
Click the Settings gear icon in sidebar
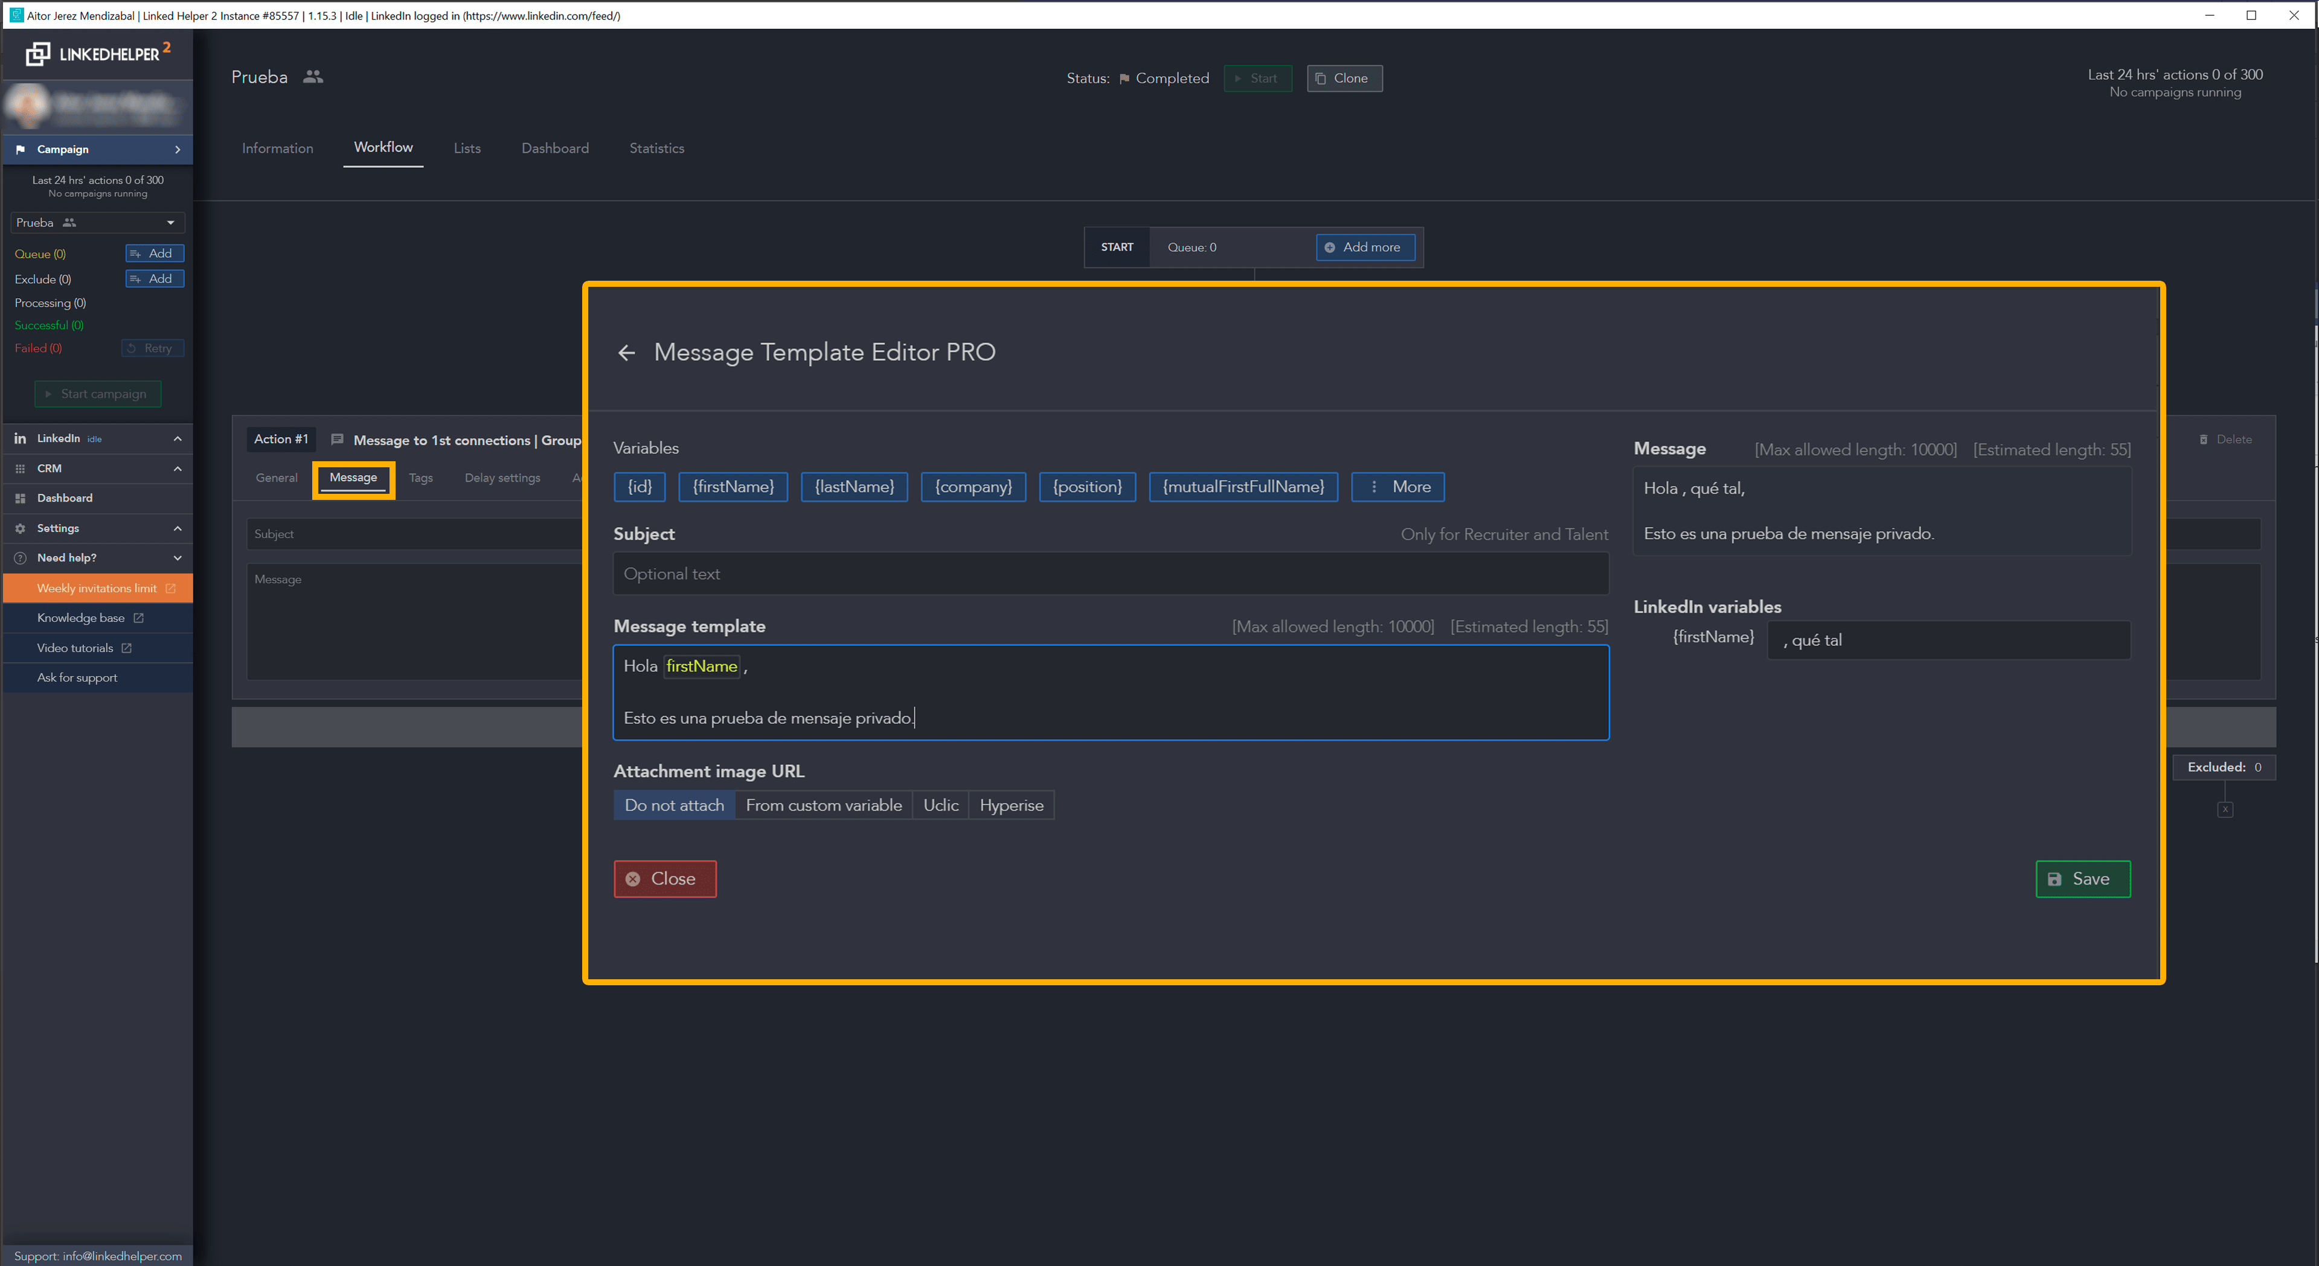pos(20,528)
